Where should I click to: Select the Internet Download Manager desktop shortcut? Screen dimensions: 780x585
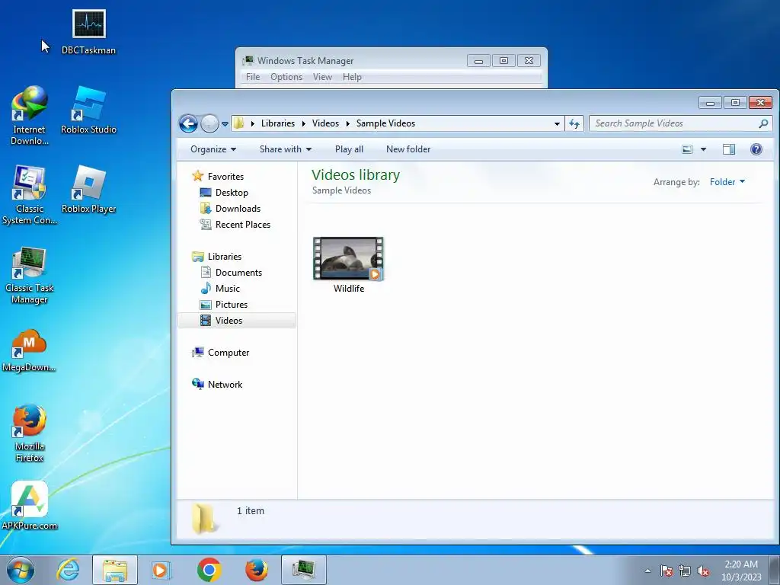pyautogui.click(x=29, y=116)
